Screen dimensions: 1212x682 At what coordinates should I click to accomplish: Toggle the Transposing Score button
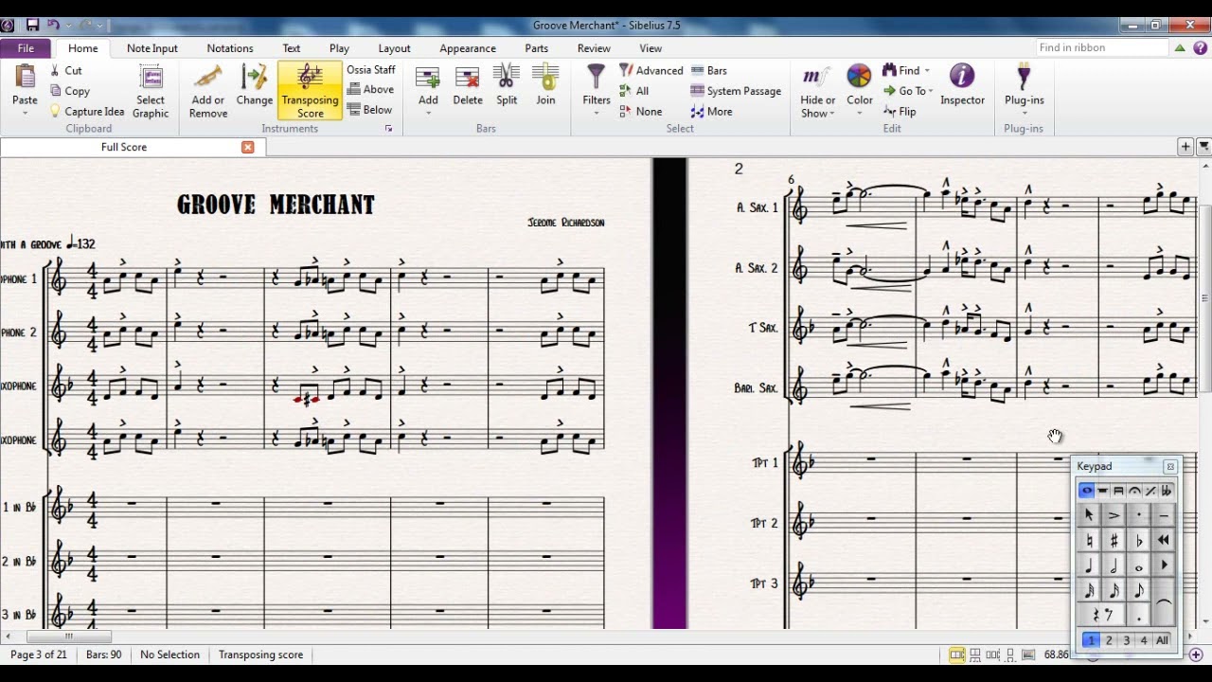tap(310, 91)
